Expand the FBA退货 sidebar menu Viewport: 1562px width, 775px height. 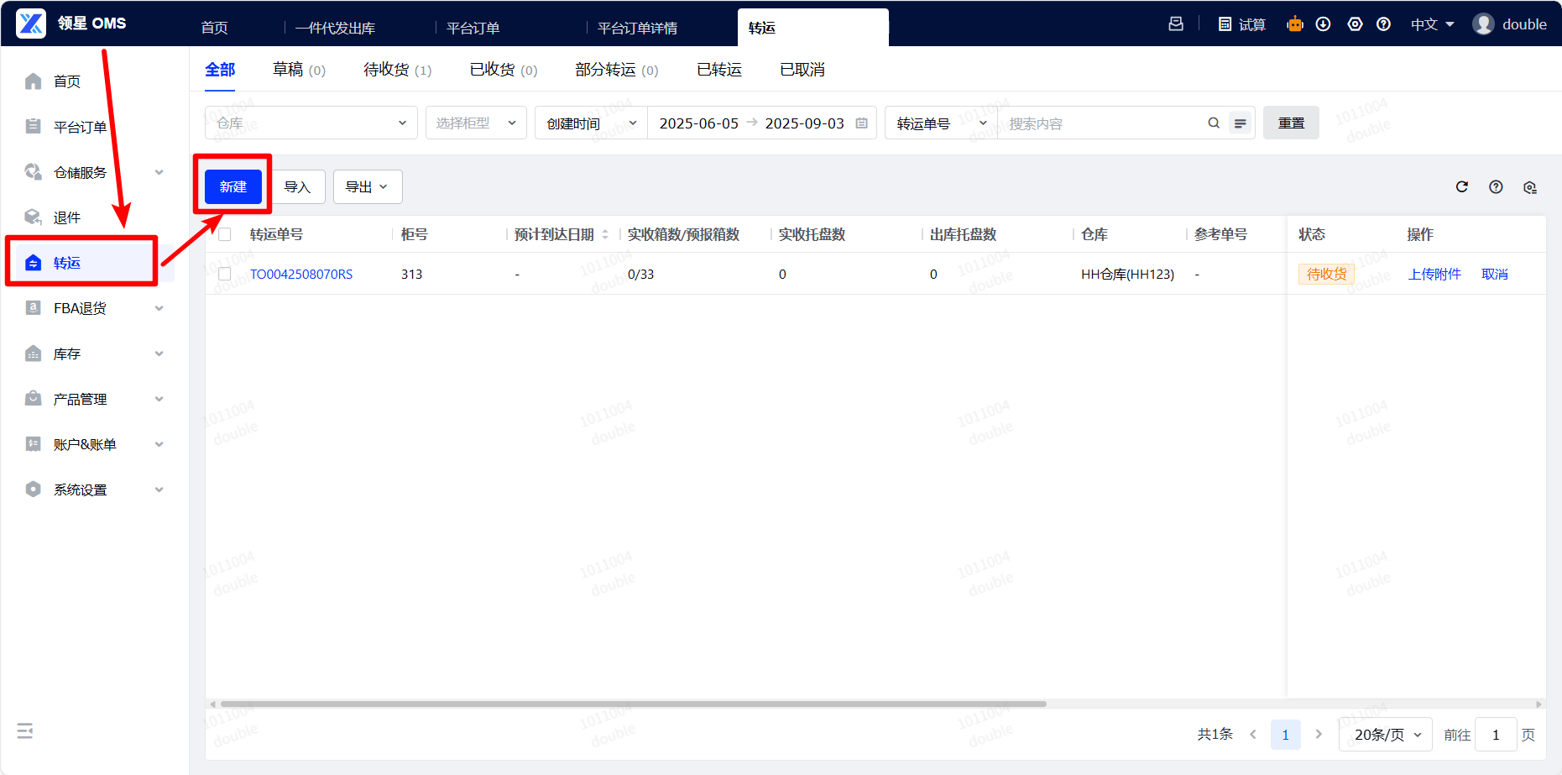point(159,308)
